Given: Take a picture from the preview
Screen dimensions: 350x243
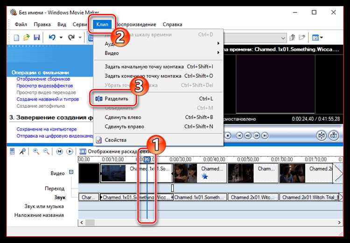Looking at the screenshot, I should click(334, 135).
